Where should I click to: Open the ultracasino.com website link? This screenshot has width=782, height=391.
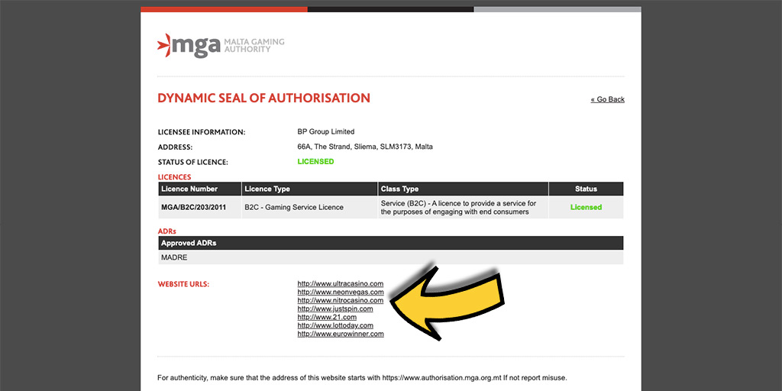point(340,284)
